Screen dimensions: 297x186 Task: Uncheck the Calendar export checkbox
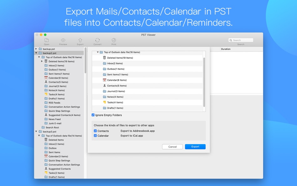coord(95,136)
